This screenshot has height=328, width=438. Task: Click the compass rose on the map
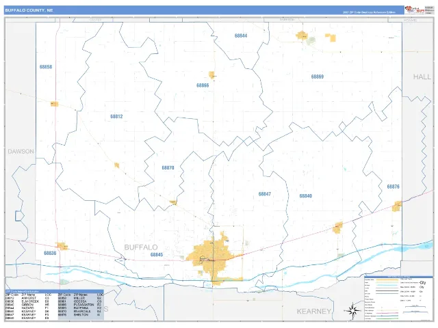point(353,310)
